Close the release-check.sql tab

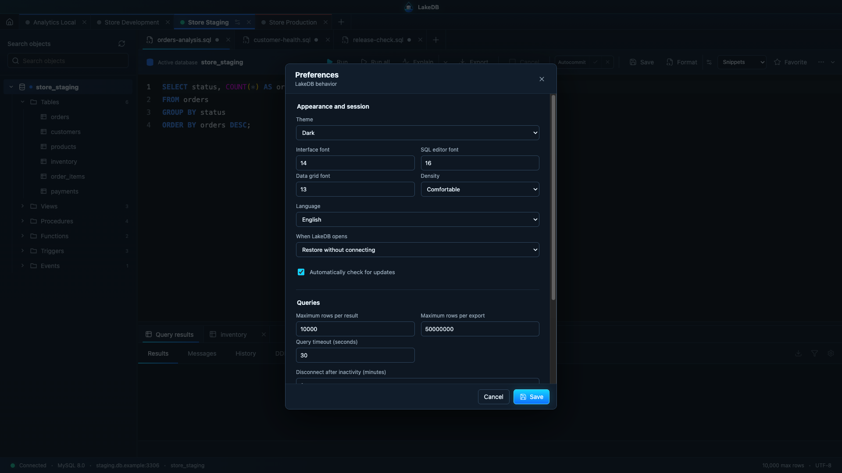(420, 40)
